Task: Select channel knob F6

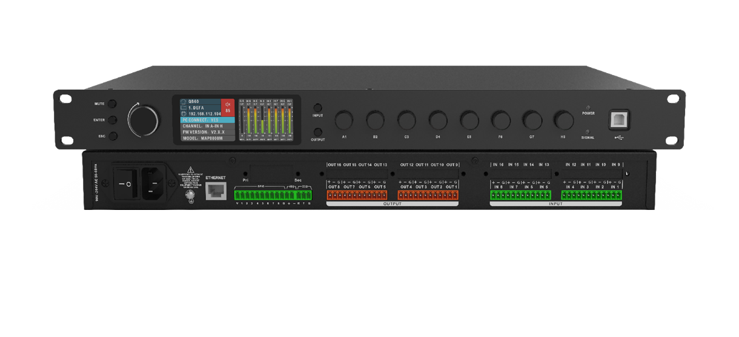Action: (x=501, y=119)
